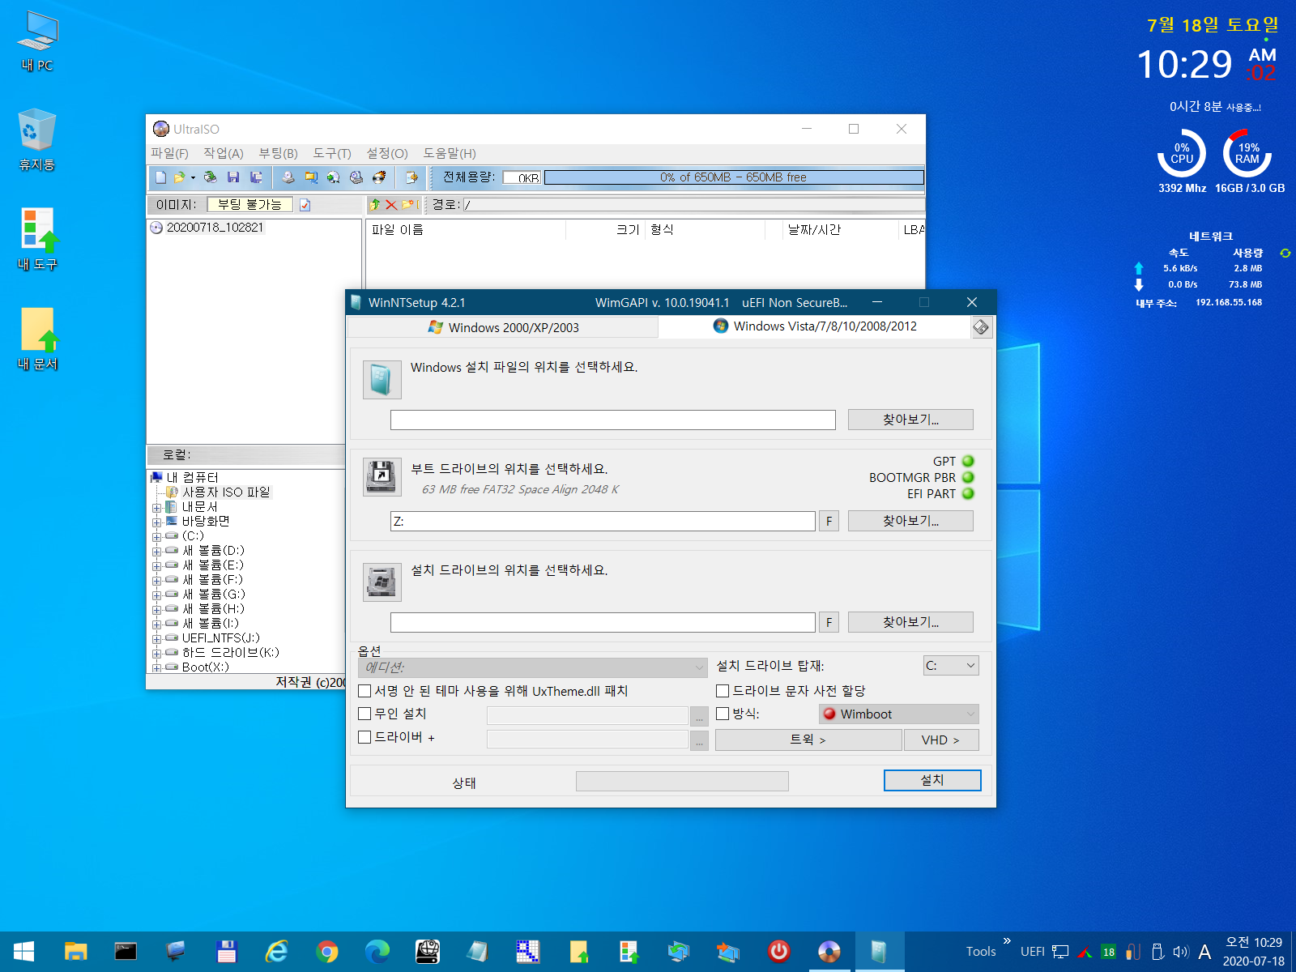1296x972 pixels.
Task: Open 휴지통 recycle bin desktop icon
Action: (37, 140)
